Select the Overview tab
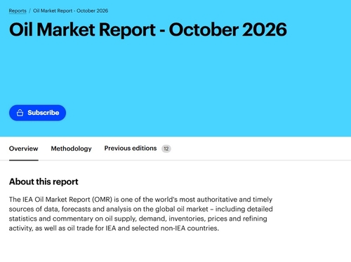Image resolution: width=351 pixels, height=262 pixels. tap(23, 149)
